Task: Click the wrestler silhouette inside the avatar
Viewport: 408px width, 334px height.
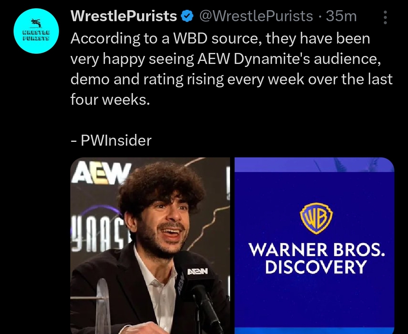Action: [x=36, y=23]
